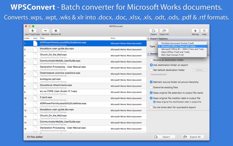Select row en-us-FOPE-User-Guide-11-1.wps
The height and width of the screenshot is (146, 233).
point(85,92)
